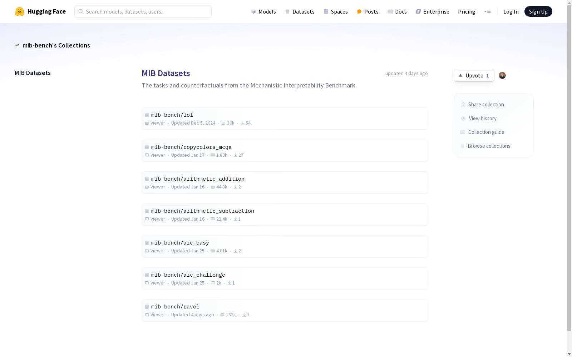Open the Pricing page

[467, 11]
